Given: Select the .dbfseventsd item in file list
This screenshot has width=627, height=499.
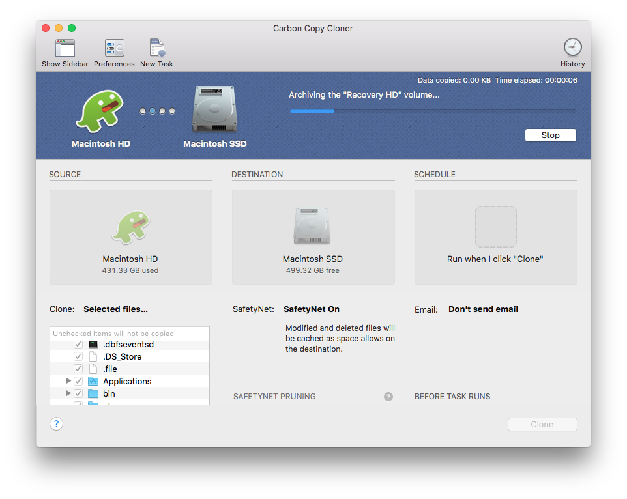Looking at the screenshot, I should [x=128, y=345].
